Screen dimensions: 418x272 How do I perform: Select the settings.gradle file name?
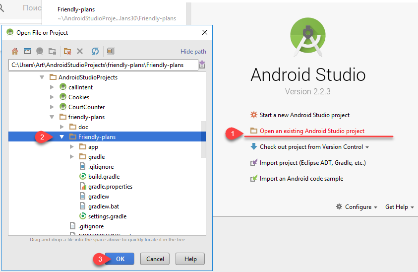(x=108, y=216)
